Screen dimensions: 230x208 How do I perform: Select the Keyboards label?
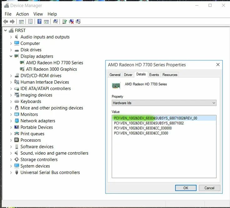pos(31,101)
